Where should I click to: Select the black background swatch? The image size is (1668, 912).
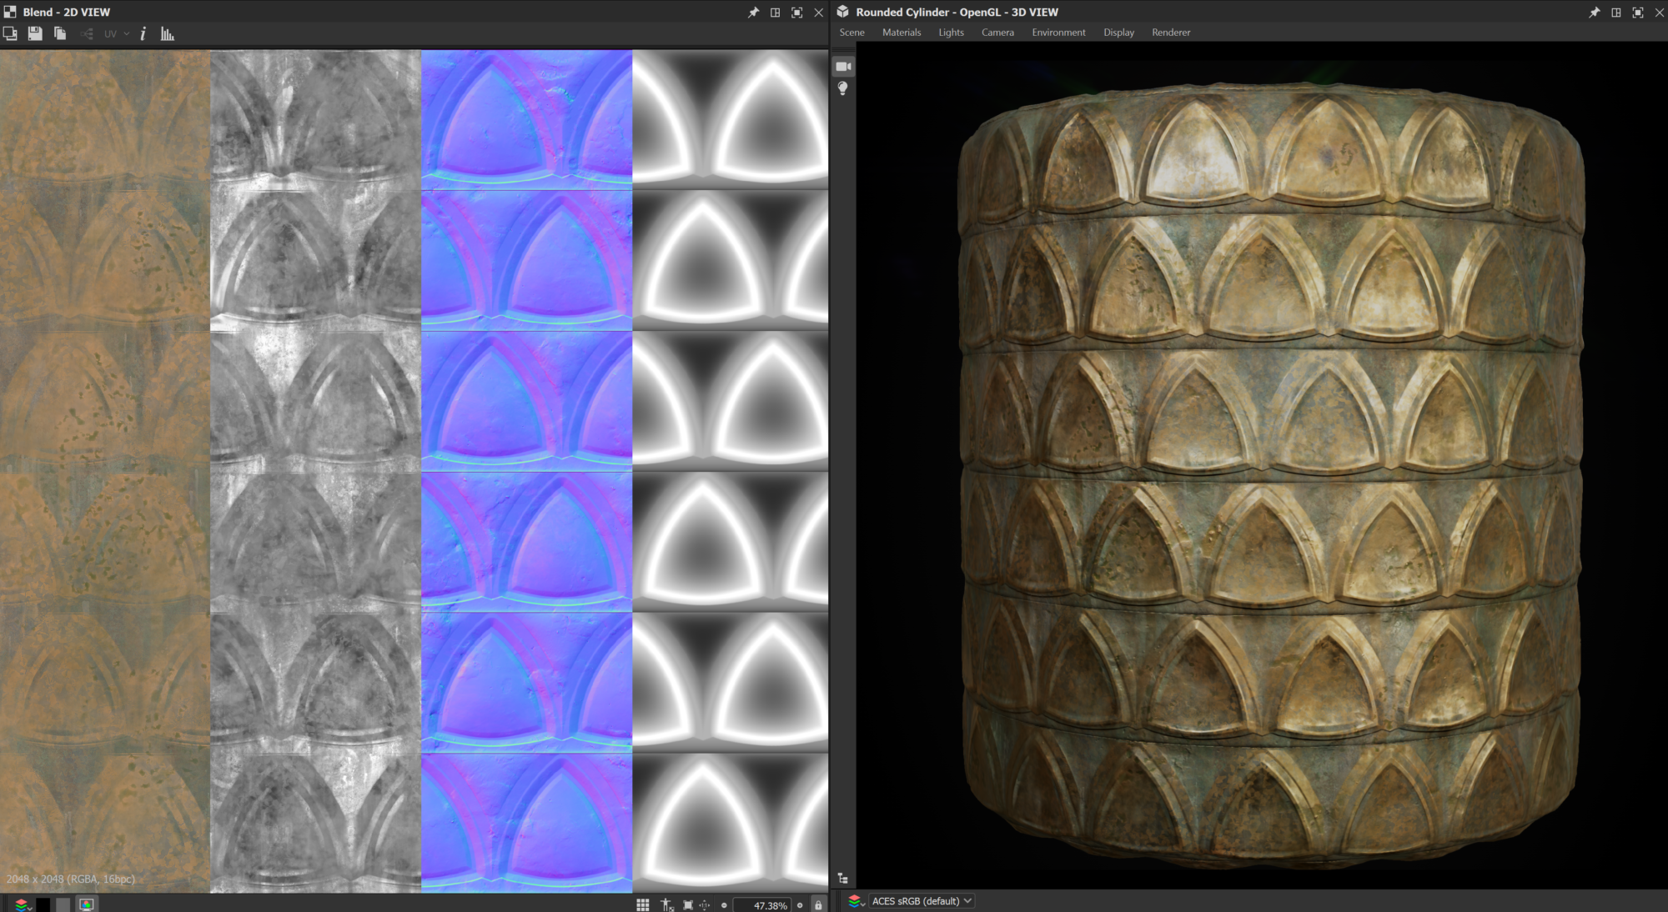(43, 904)
